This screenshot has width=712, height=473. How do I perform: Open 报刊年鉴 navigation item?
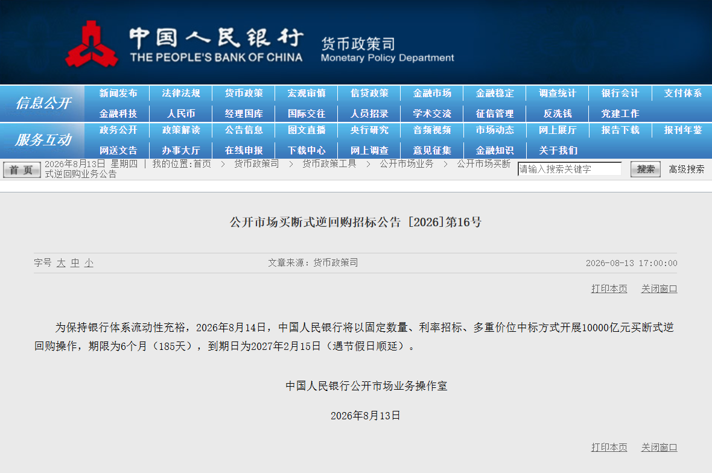coord(682,130)
